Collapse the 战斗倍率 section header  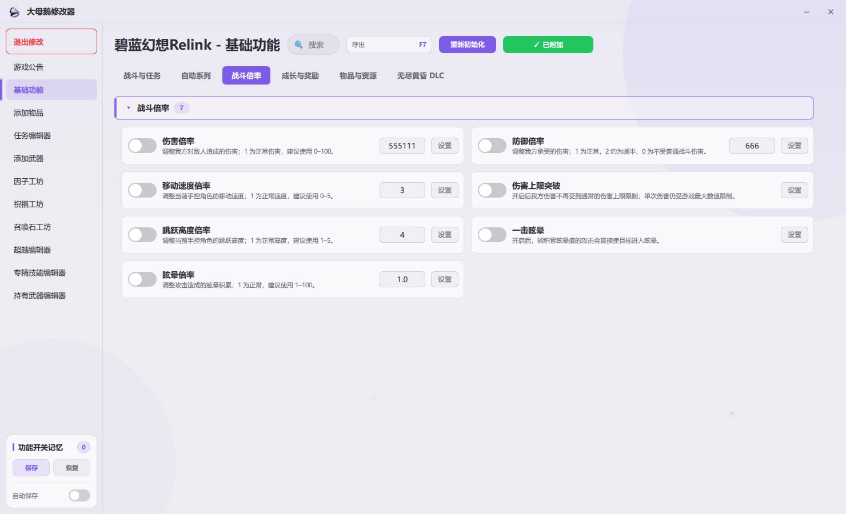pos(464,108)
